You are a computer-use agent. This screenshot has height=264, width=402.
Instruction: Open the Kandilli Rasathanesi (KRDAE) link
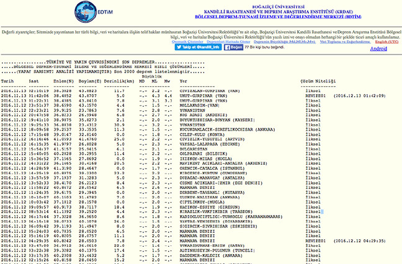coord(278,12)
